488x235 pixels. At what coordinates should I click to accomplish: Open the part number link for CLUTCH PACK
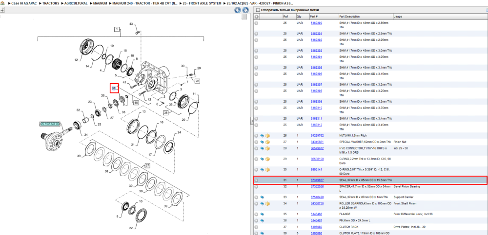pyautogui.click(x=316, y=227)
